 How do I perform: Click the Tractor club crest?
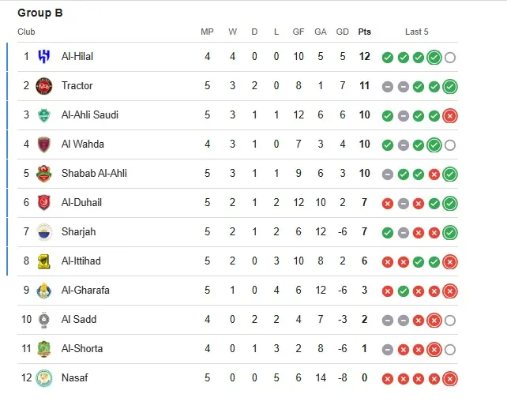click(x=43, y=86)
